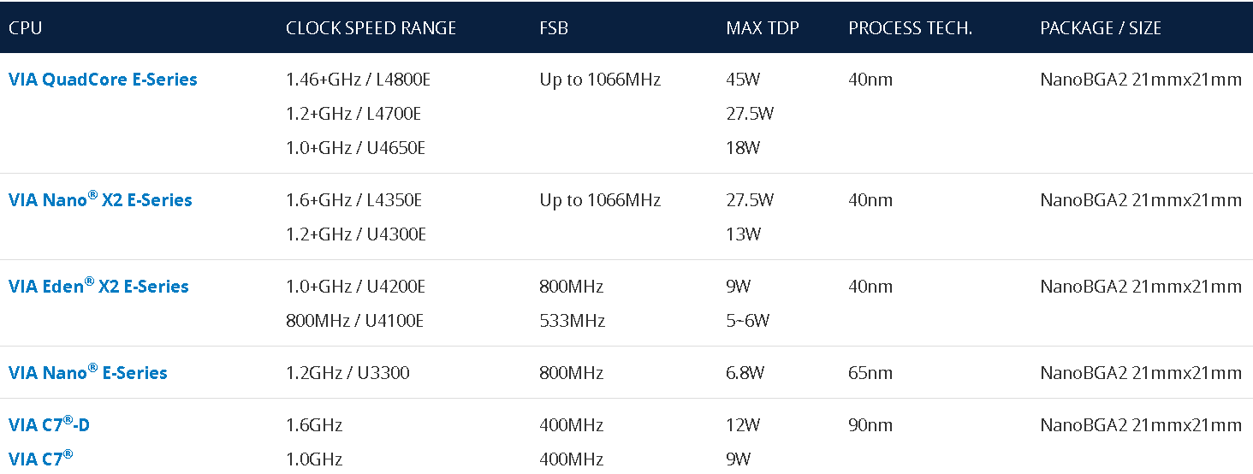Open the VIA Nano E-Series link

click(88, 373)
